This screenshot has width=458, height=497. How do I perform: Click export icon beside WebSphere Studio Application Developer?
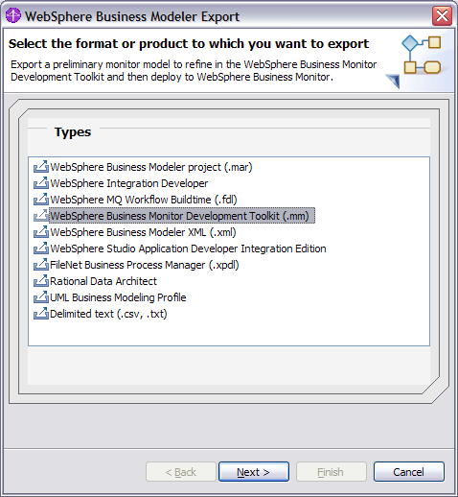41,248
